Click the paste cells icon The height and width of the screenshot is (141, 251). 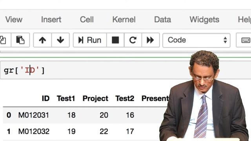pyautogui.click(x=20, y=40)
